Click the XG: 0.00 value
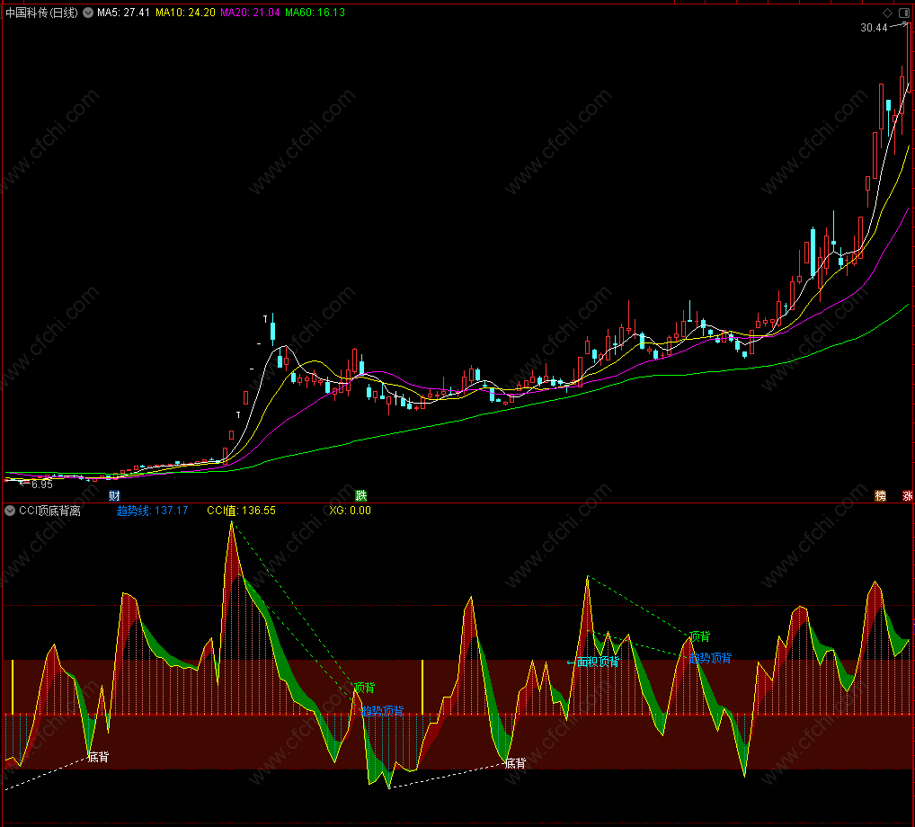 tap(351, 511)
